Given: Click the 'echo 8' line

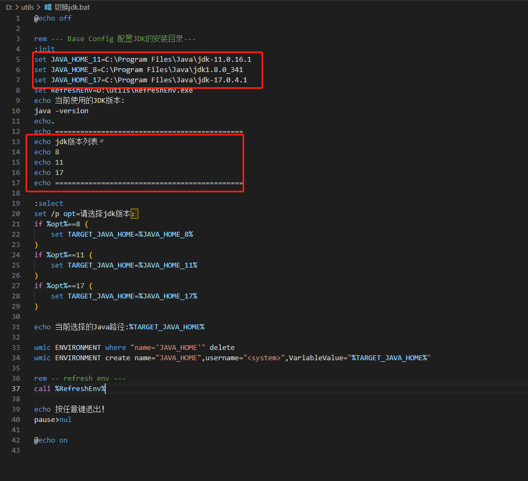Looking at the screenshot, I should [x=47, y=152].
